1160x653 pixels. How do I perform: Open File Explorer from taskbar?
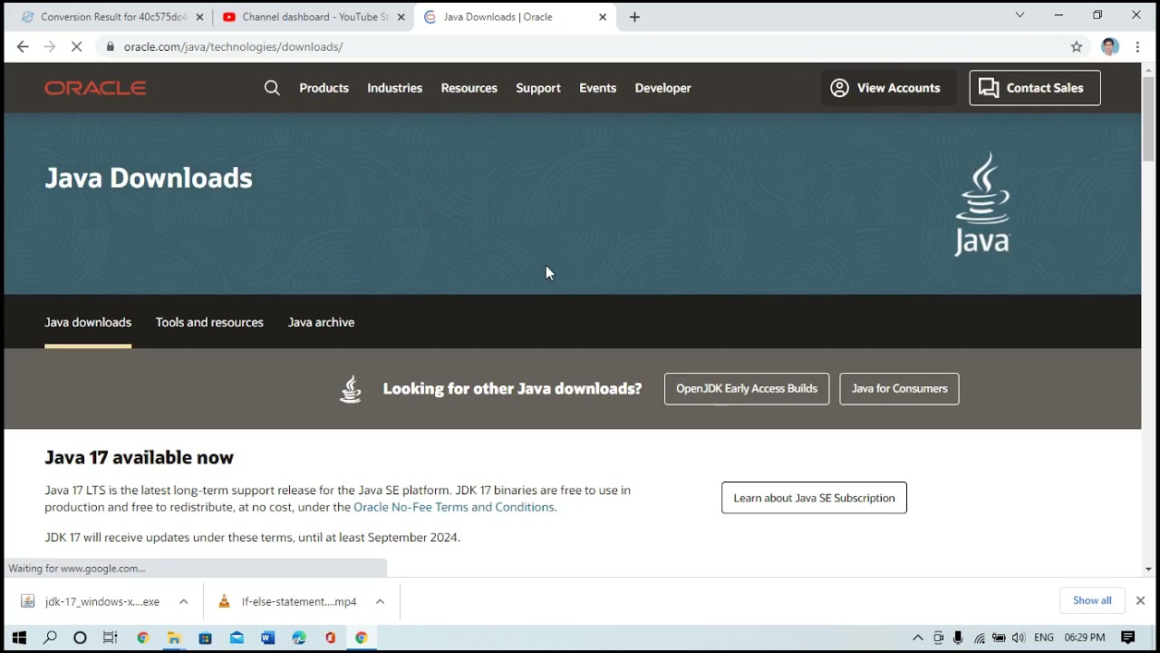point(173,638)
